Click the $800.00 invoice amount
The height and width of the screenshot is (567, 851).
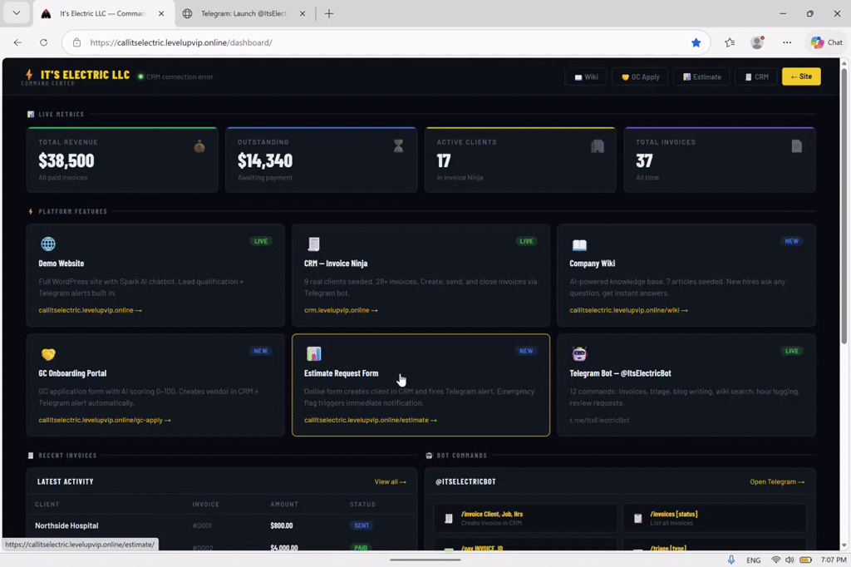click(282, 525)
